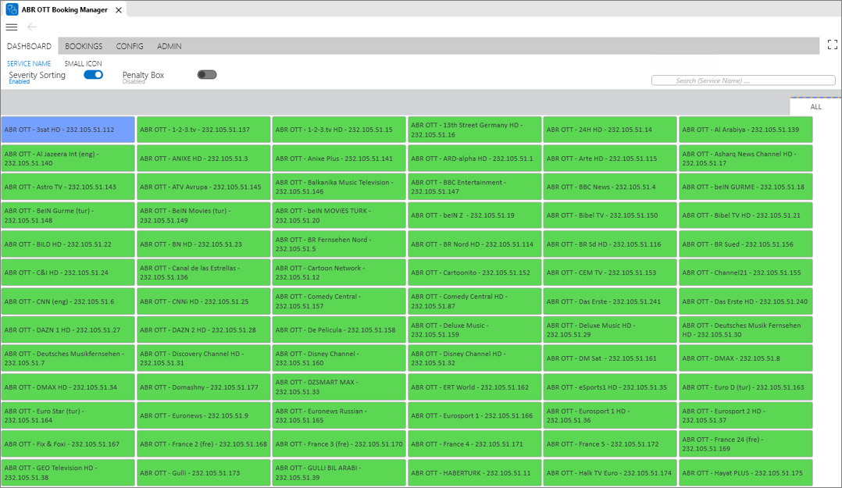This screenshot has width=842, height=488.
Task: Click the Eurosport 2 HD tile
Action: (x=746, y=415)
